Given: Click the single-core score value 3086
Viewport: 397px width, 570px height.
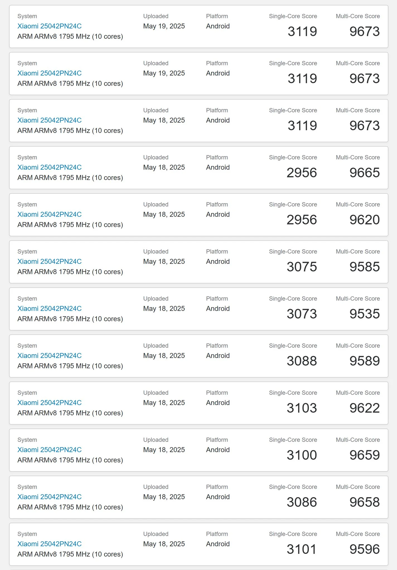Looking at the screenshot, I should pyautogui.click(x=302, y=502).
